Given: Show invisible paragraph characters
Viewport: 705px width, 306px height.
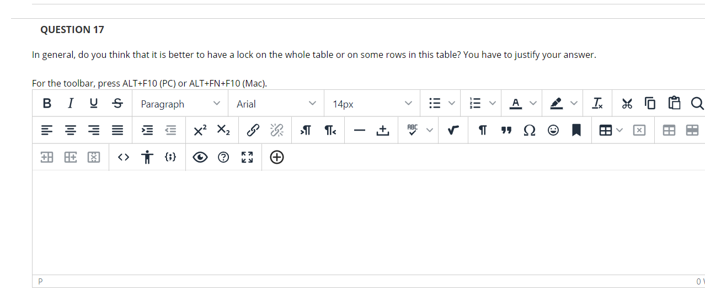Looking at the screenshot, I should click(483, 131).
